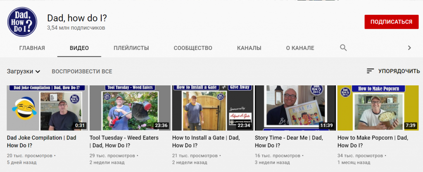Switch to the О канале tab
Viewport: 423px width, 172px height.
pyautogui.click(x=300, y=48)
